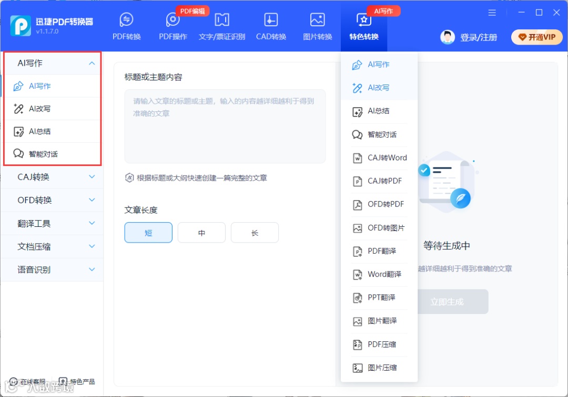
Task: Click PDF翻译 icon in dropdown menu
Action: tap(357, 252)
